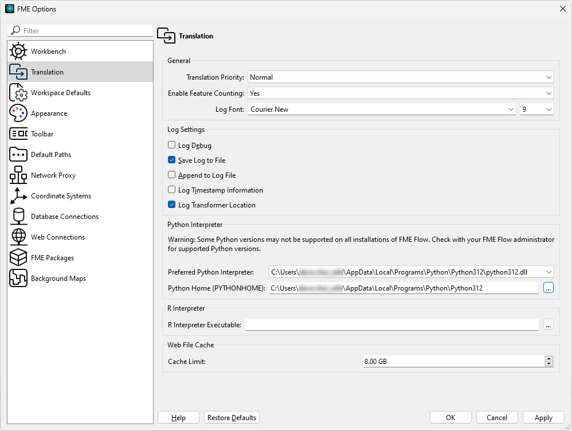This screenshot has width=572, height=431.
Task: Browse for R Interpreter Executable
Action: [549, 324]
